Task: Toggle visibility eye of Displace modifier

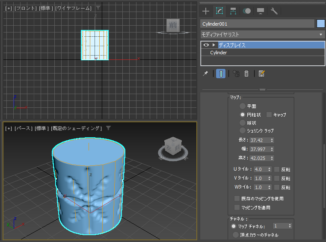Action: 206,45
